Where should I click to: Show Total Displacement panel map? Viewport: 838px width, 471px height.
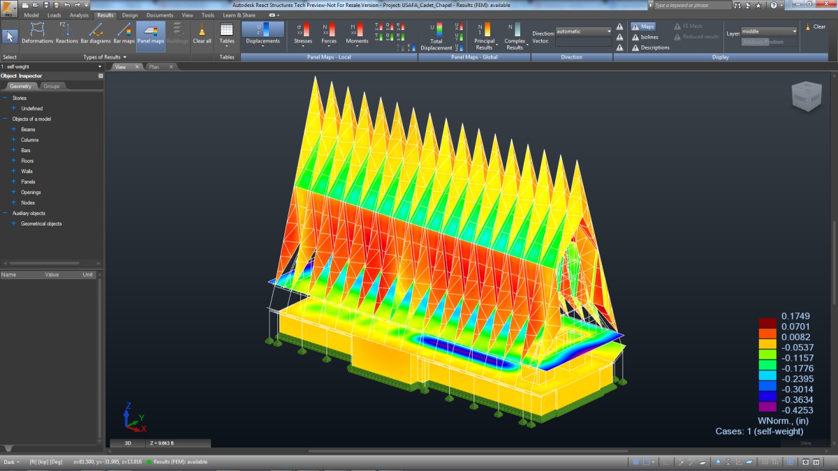click(x=436, y=36)
